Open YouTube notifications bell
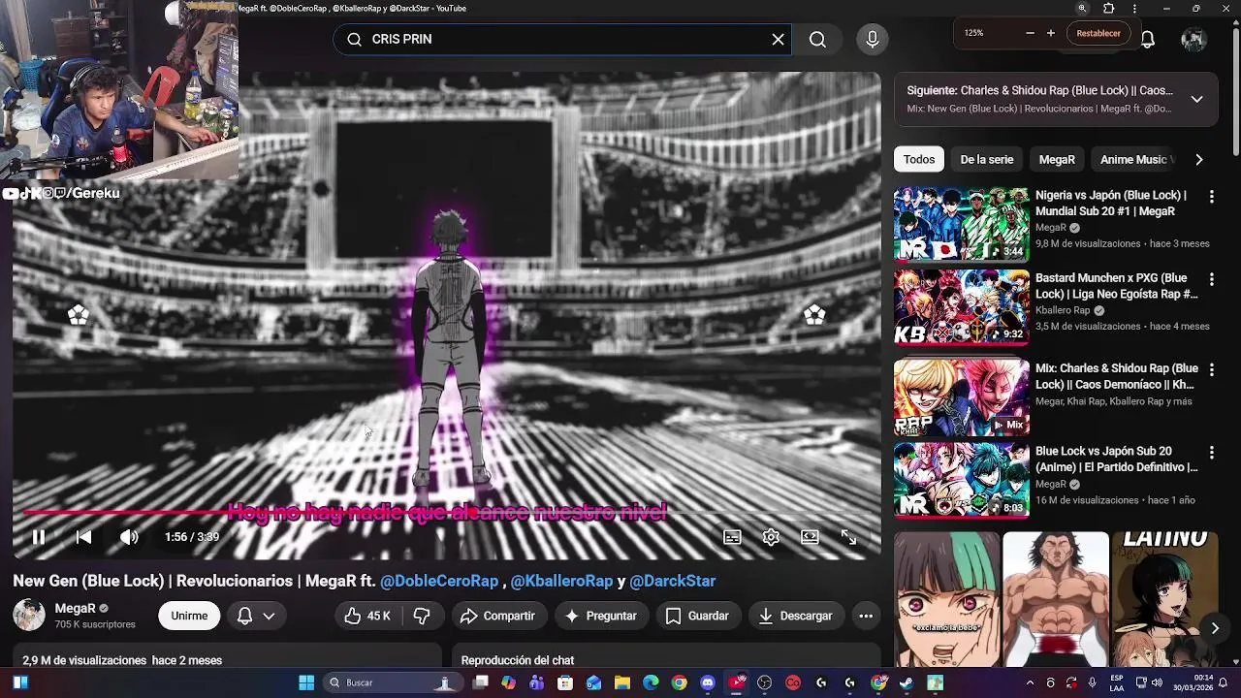1241x698 pixels. click(1147, 39)
